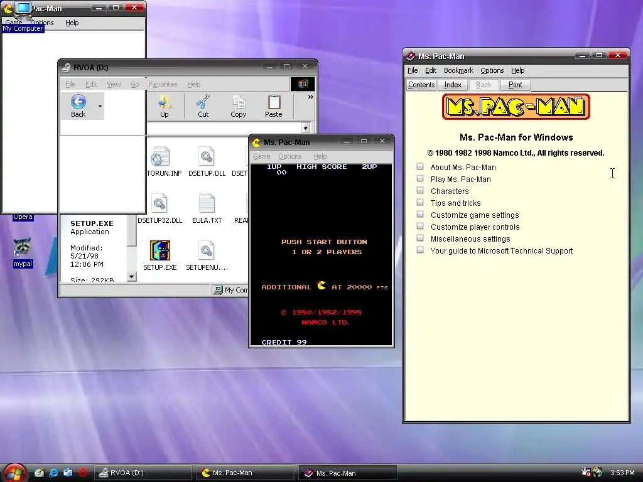The image size is (643, 482).
Task: Open the Windows Start button
Action: [x=14, y=473]
